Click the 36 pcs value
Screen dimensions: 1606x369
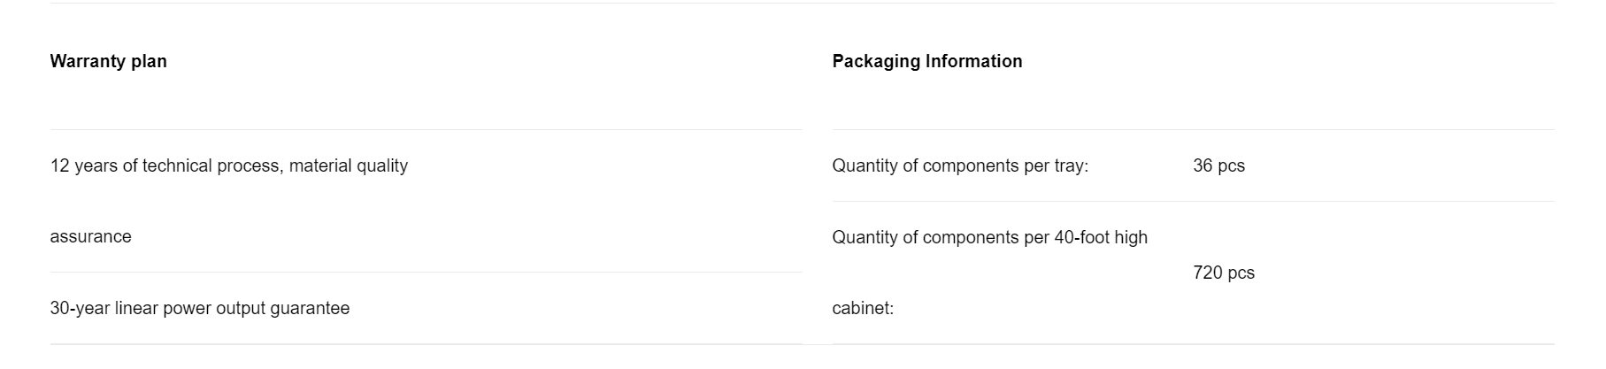point(1218,166)
